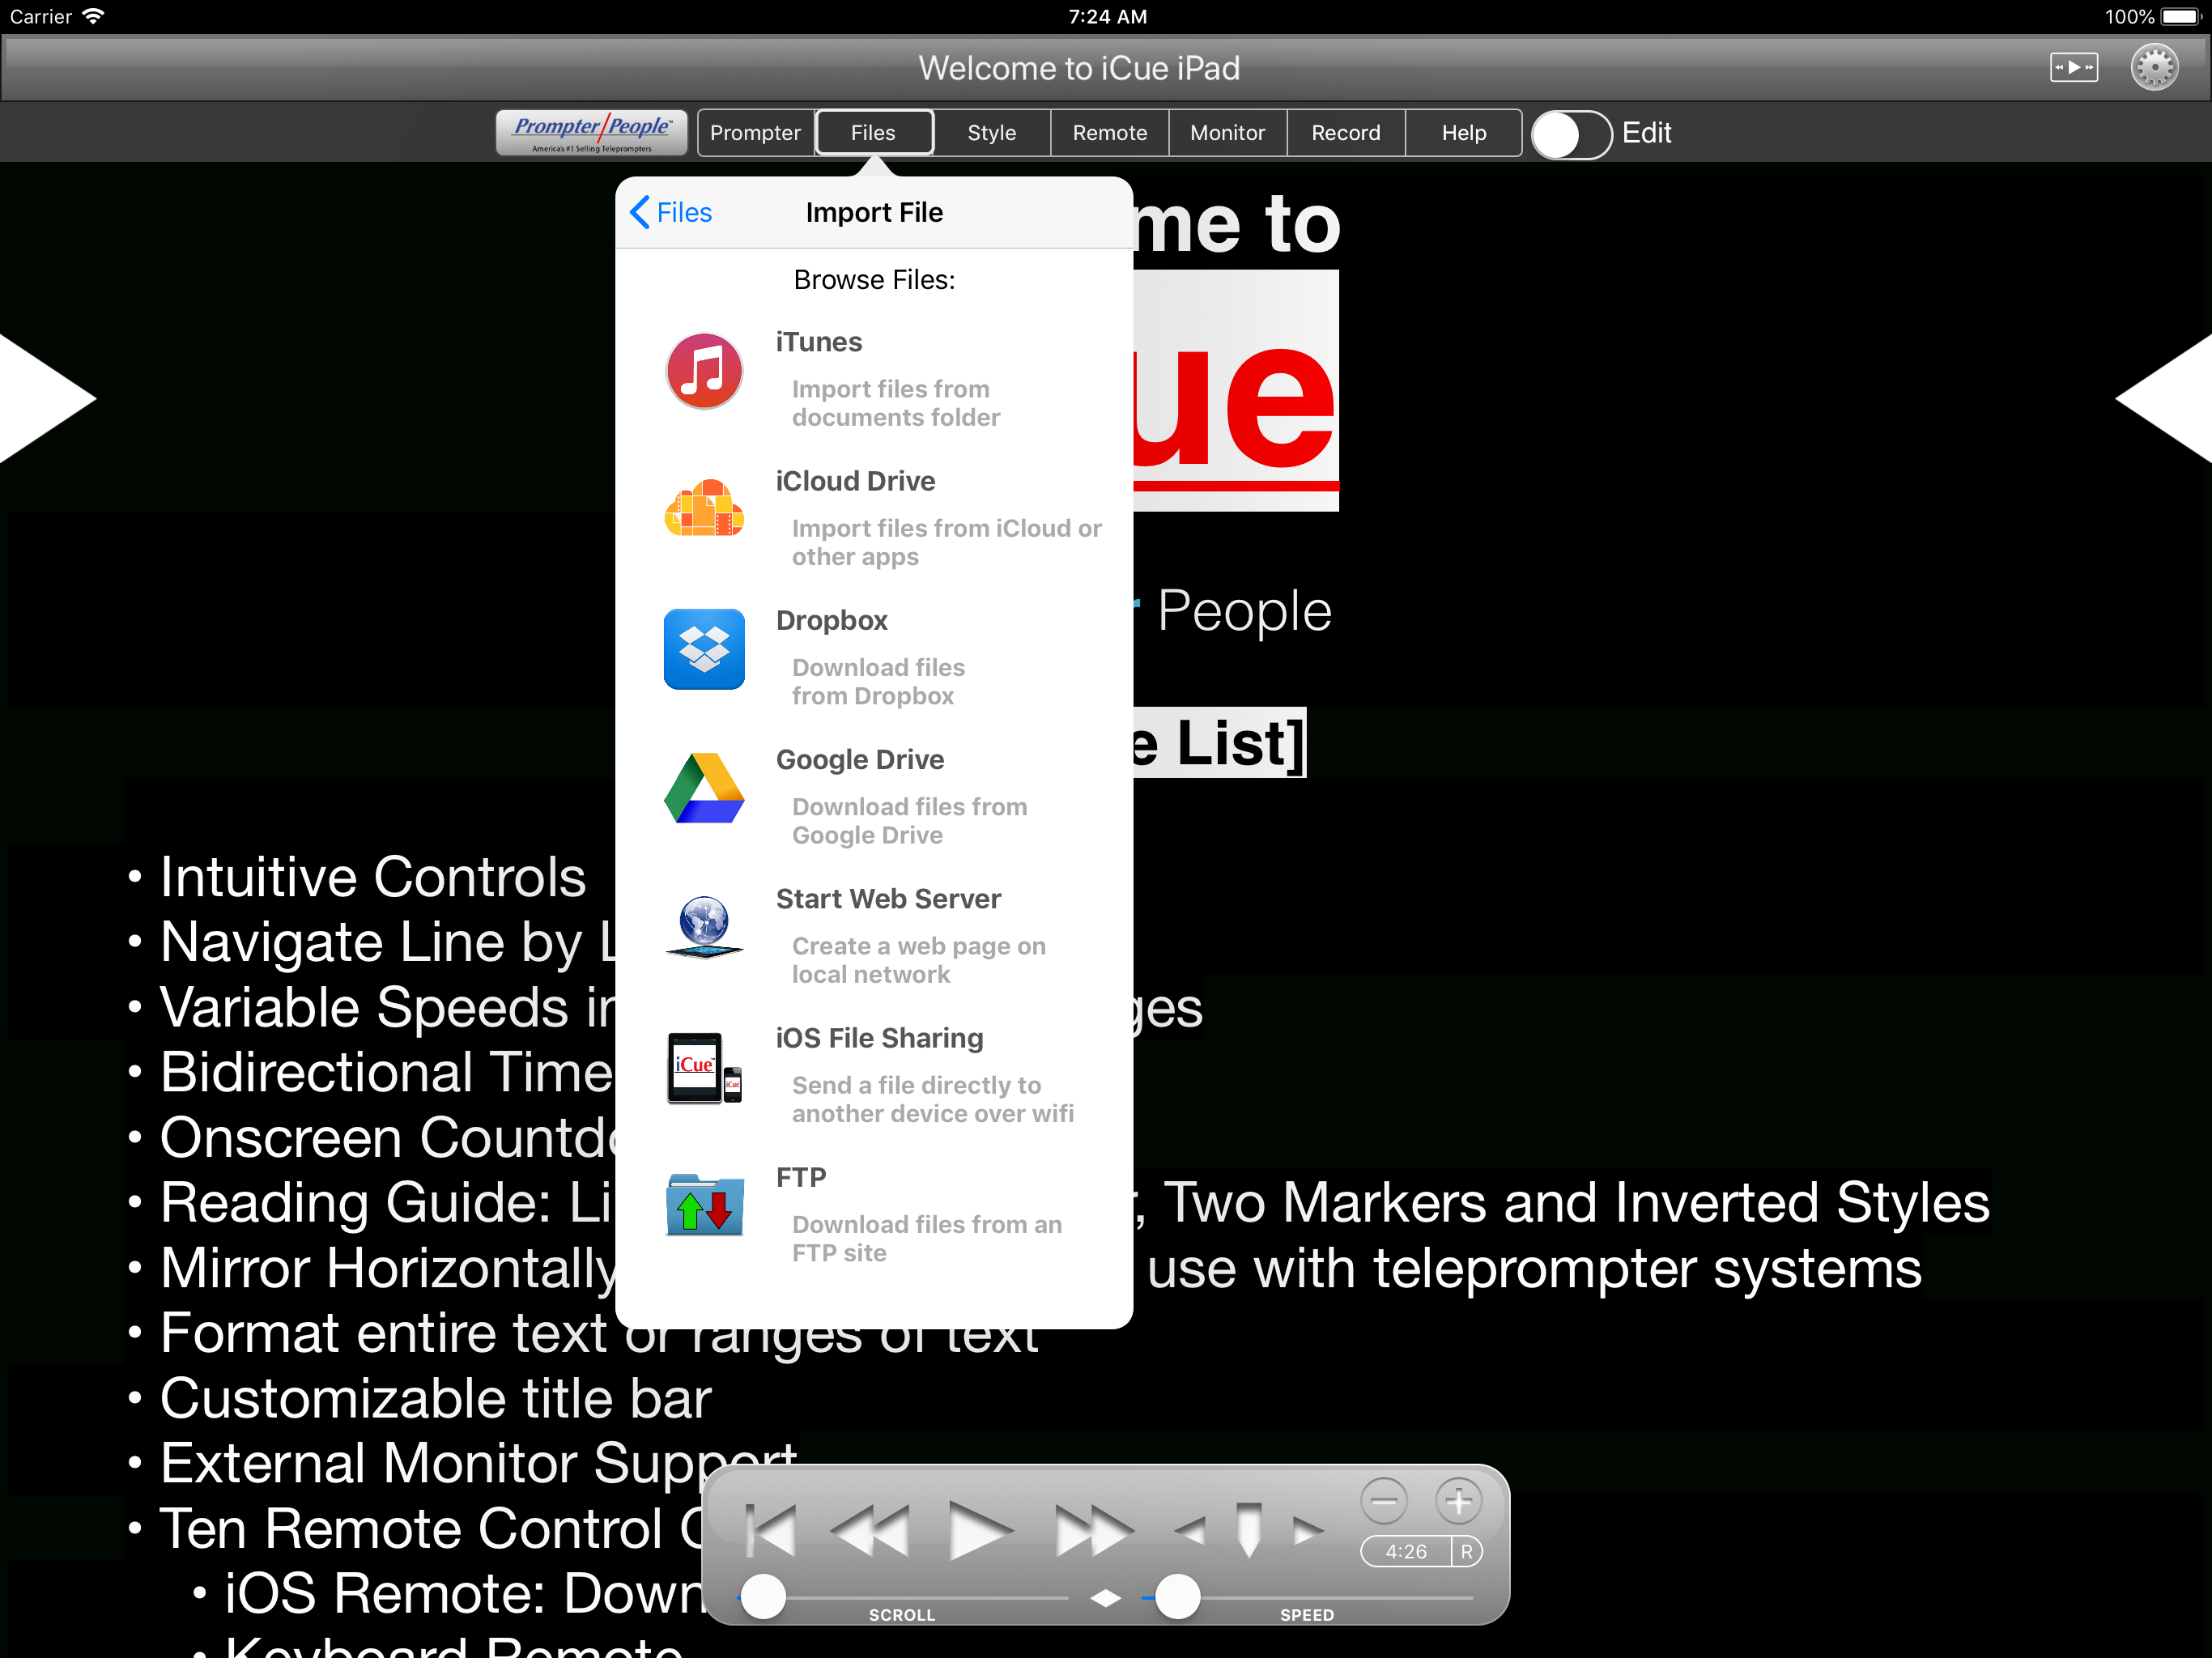The width and height of the screenshot is (2212, 1658).
Task: Open iTunes import option icon
Action: coord(704,371)
